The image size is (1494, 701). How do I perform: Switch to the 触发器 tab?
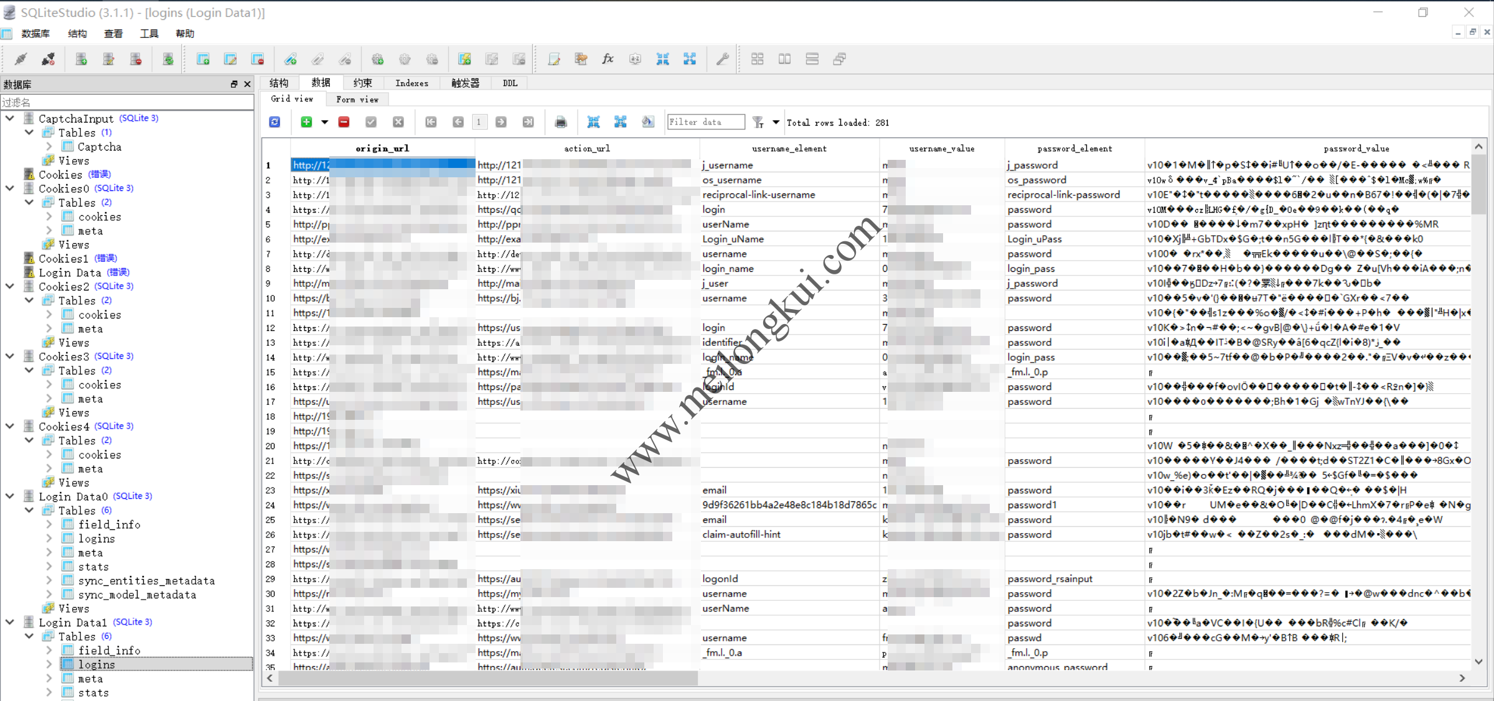[x=465, y=83]
